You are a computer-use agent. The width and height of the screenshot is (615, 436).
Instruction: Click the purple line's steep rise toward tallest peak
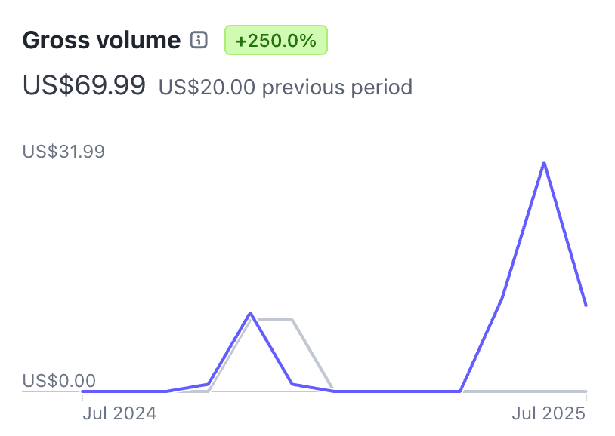tap(523, 231)
